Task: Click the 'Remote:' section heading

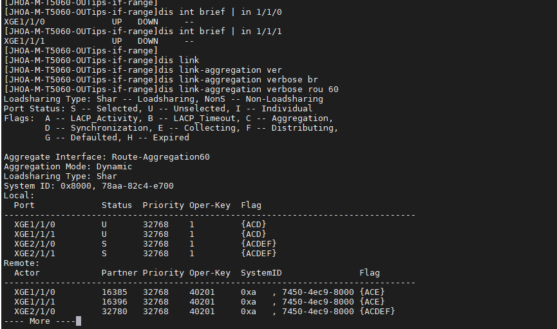Action: pos(21,263)
